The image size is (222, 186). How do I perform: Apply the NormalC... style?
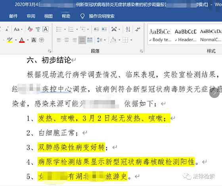coord(211,35)
